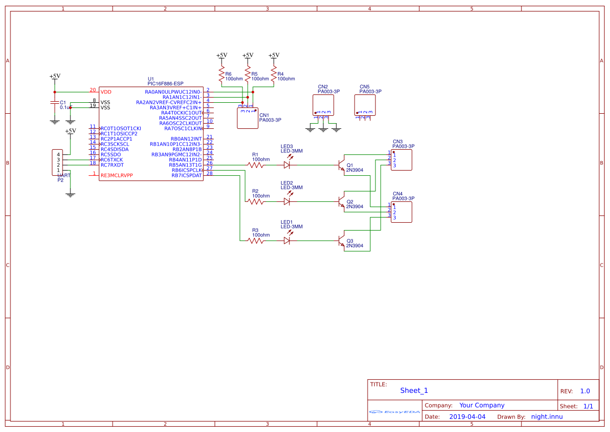610x432 pixels.
Task: Click the ground symbol below C1
Action: coord(55,122)
